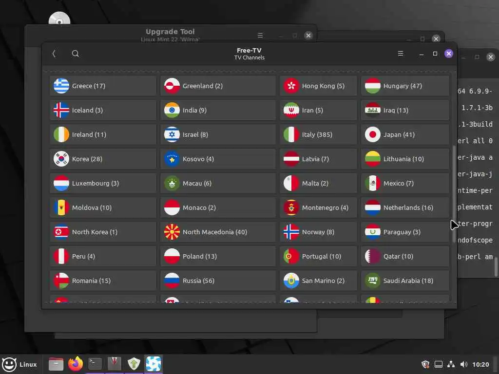
Task: Launch Firefox from the taskbar
Action: (x=76, y=364)
